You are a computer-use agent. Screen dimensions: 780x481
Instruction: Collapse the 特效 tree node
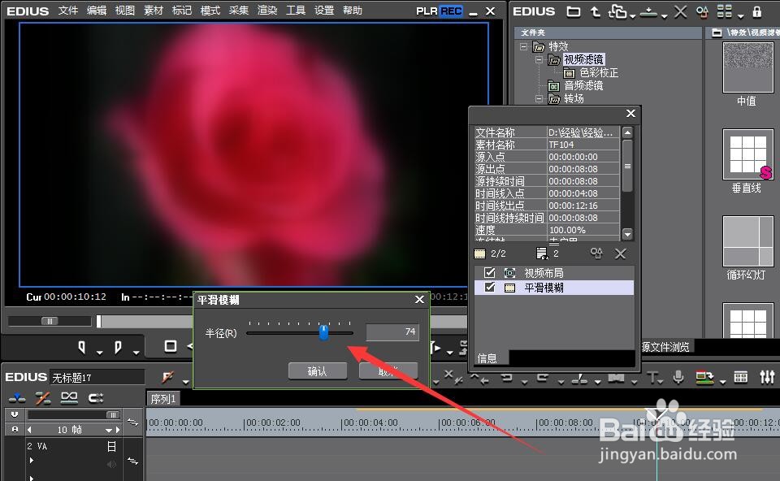[523, 46]
